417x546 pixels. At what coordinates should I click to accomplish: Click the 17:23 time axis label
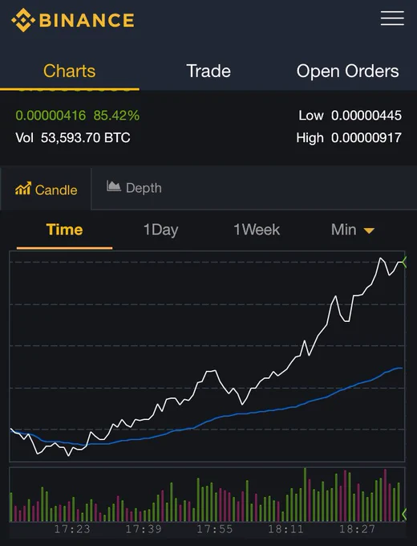(x=72, y=529)
